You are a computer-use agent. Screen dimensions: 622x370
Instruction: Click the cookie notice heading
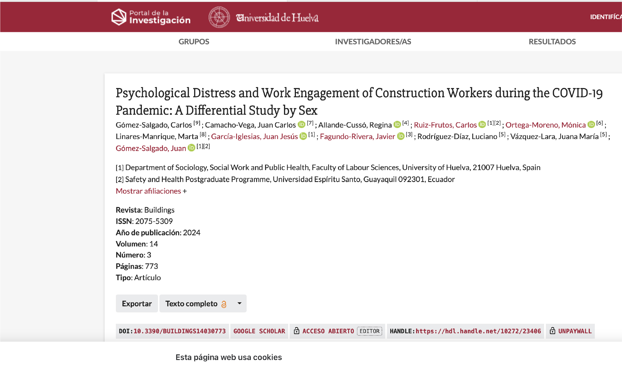coord(229,357)
